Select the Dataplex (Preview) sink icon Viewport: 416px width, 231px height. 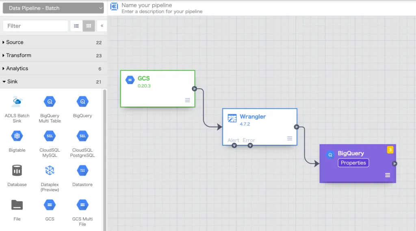[x=50, y=170]
